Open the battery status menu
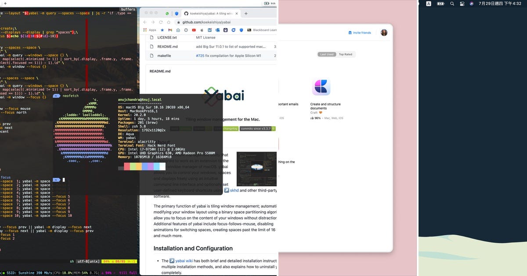 (440, 4)
